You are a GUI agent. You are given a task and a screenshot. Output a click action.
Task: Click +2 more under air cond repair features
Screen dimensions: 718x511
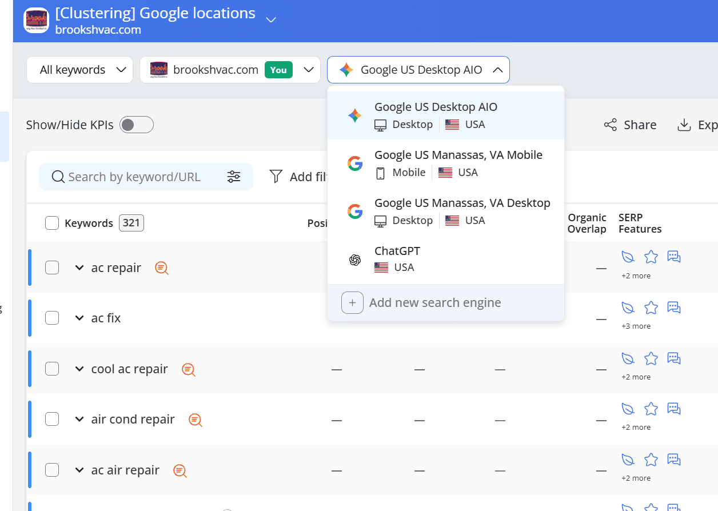click(x=636, y=427)
